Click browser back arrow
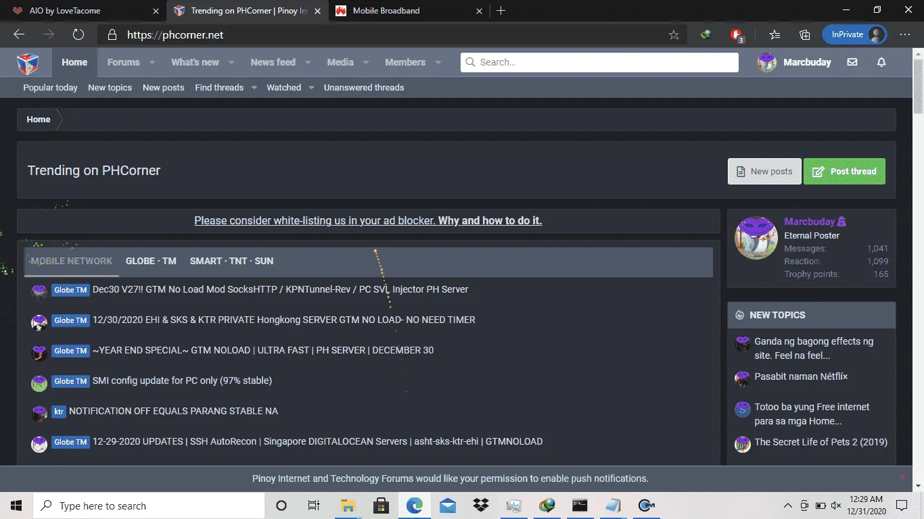Viewport: 924px width, 519px height. [19, 34]
